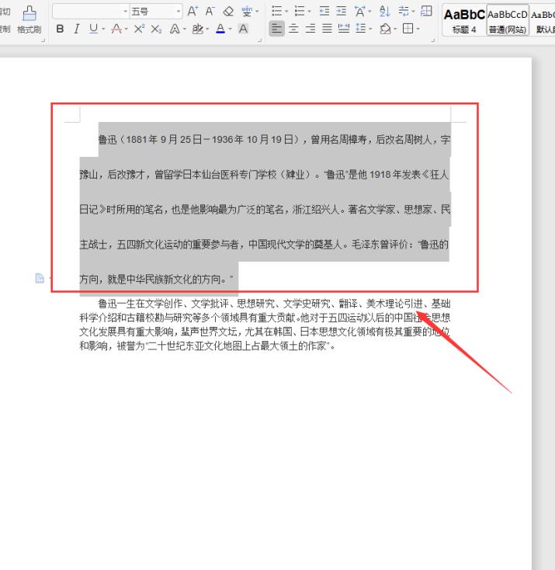Click the line spacing icon
555x570 pixels.
(360, 29)
